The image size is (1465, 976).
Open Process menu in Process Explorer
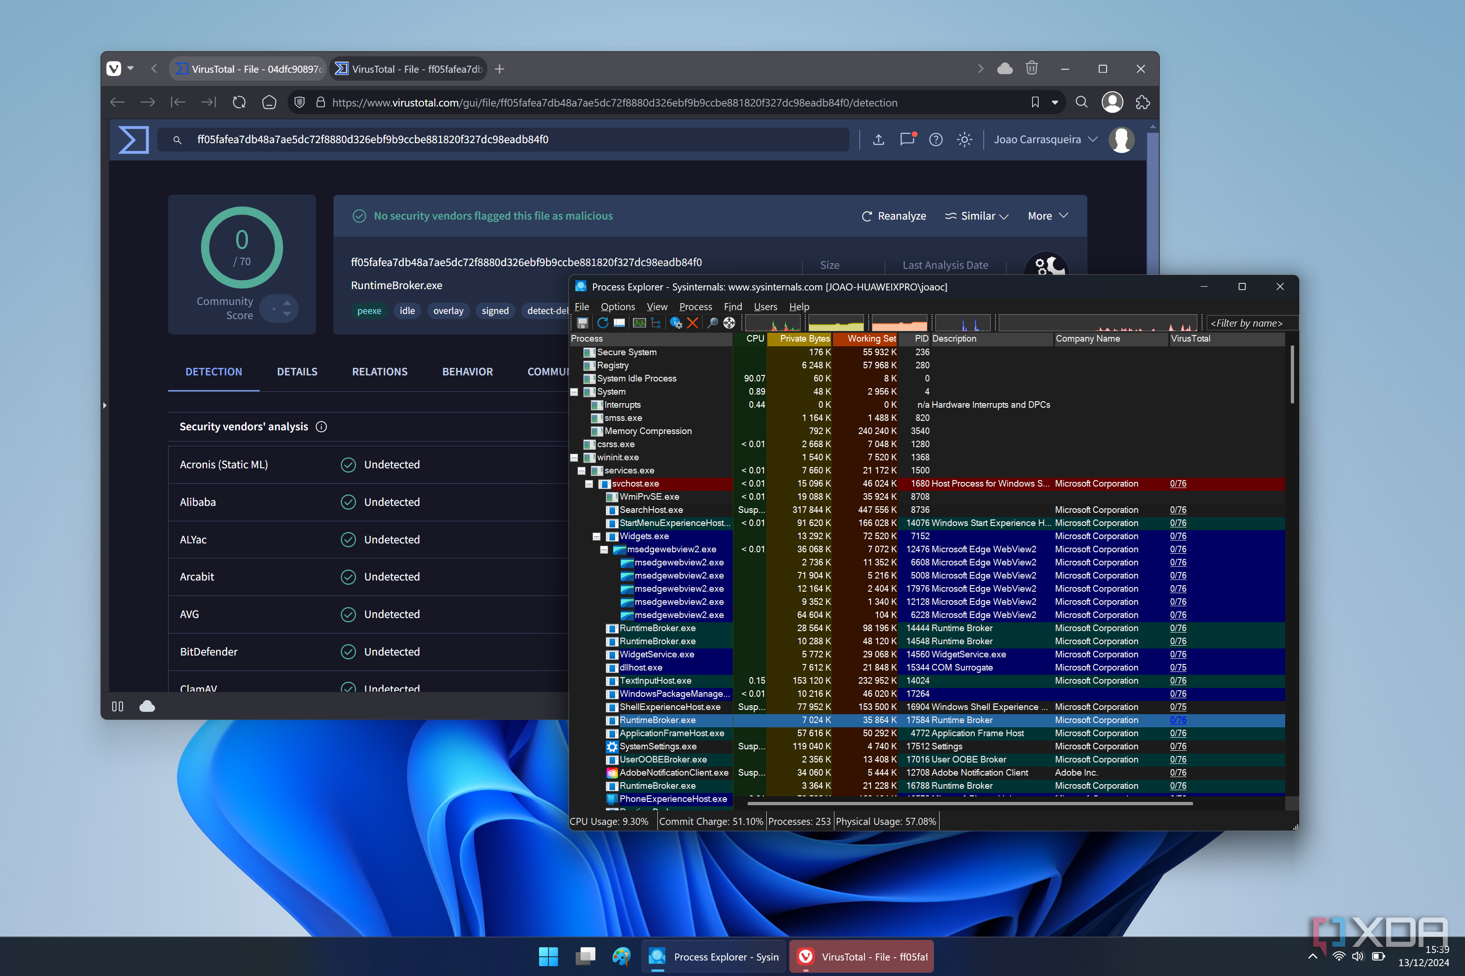tap(696, 307)
